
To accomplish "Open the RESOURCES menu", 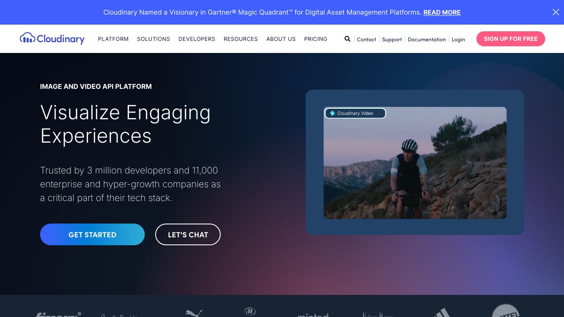I will coord(241,39).
